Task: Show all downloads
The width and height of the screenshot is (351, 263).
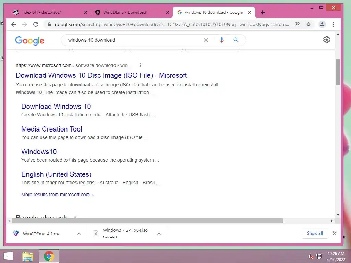Action: pos(315,233)
